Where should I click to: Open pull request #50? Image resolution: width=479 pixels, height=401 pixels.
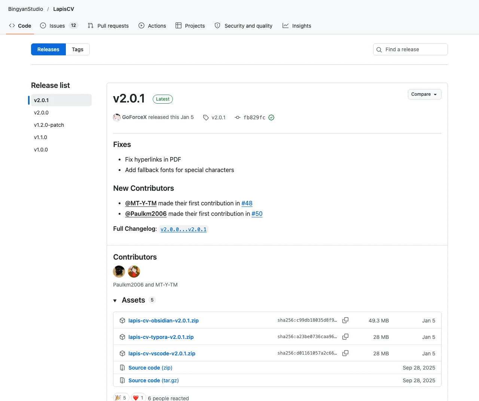(257, 214)
